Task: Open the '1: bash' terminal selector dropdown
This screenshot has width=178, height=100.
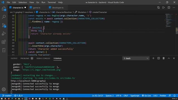Action: 136,58
